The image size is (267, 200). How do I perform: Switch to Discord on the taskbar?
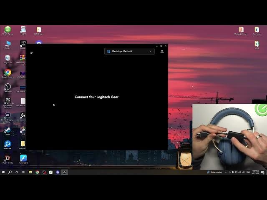coord(58,172)
